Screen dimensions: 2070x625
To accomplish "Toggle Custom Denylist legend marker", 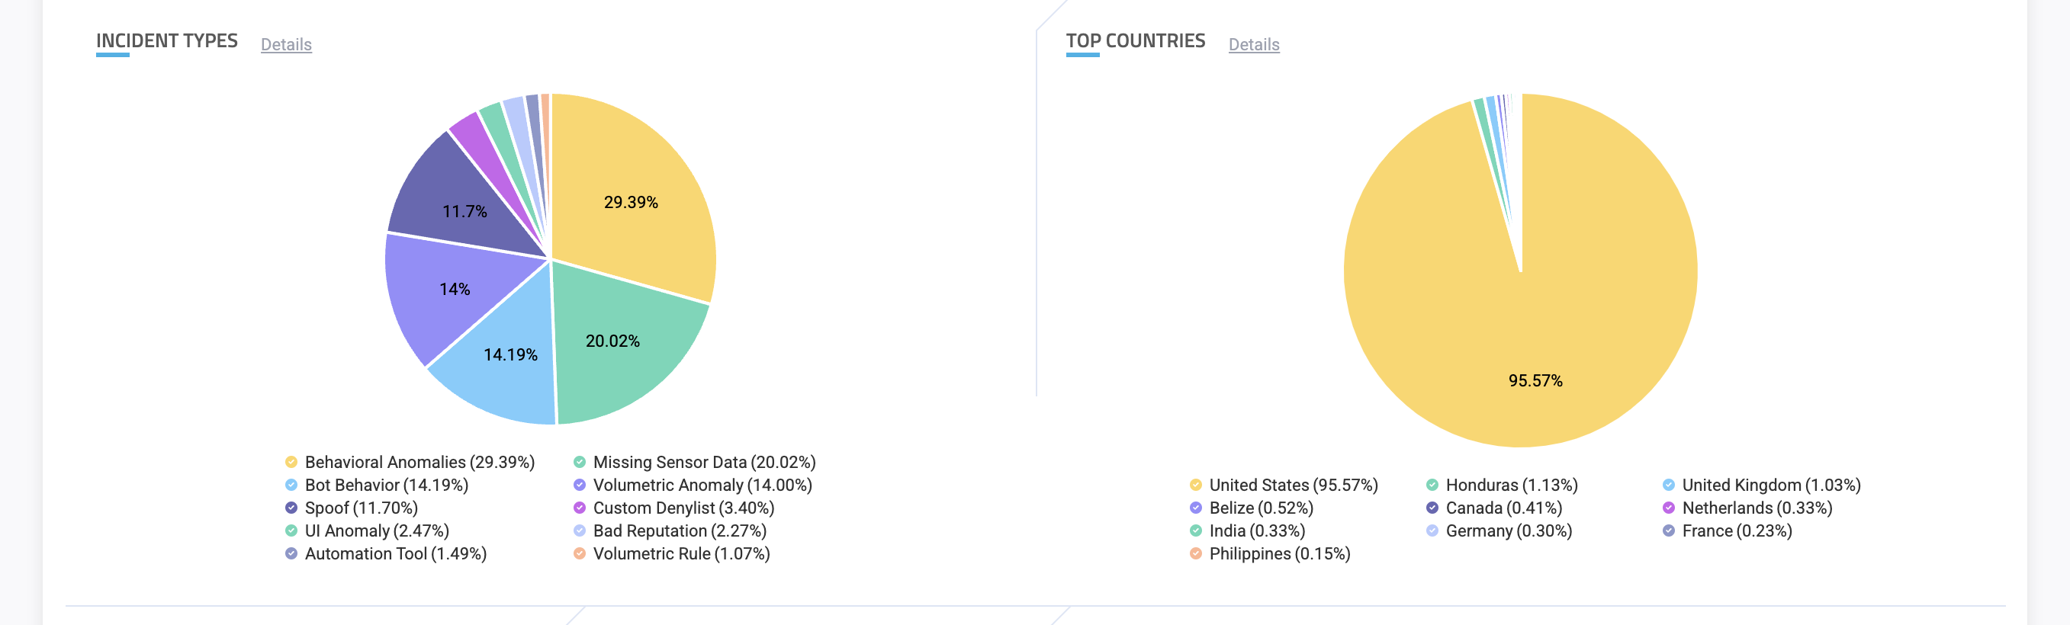I will [x=580, y=508].
